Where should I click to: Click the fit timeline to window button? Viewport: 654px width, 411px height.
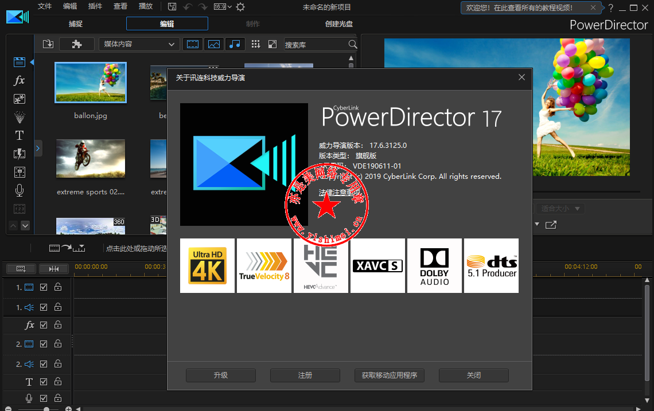[54, 269]
